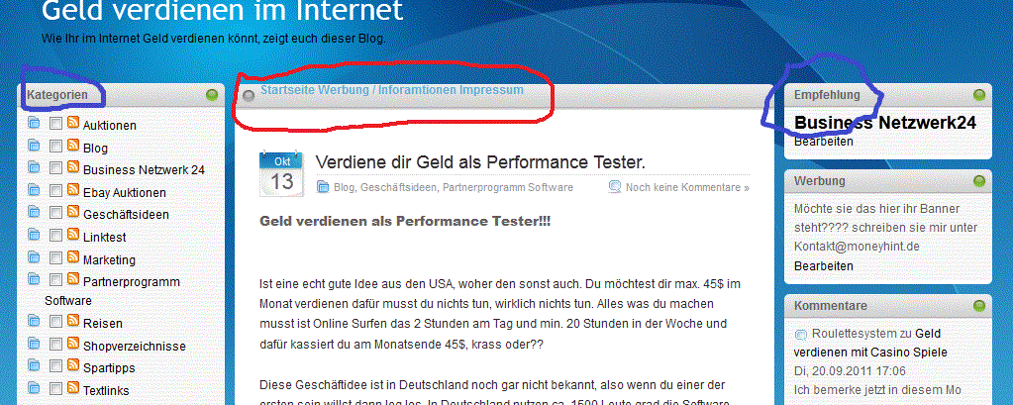Open the Impressum navigation item
This screenshot has width=1013, height=405.
pyautogui.click(x=491, y=90)
